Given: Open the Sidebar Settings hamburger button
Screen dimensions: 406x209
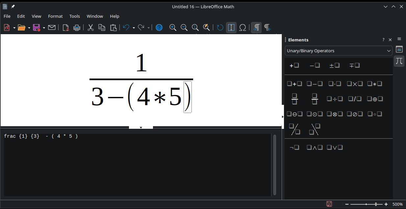Looking at the screenshot, I should 399,39.
